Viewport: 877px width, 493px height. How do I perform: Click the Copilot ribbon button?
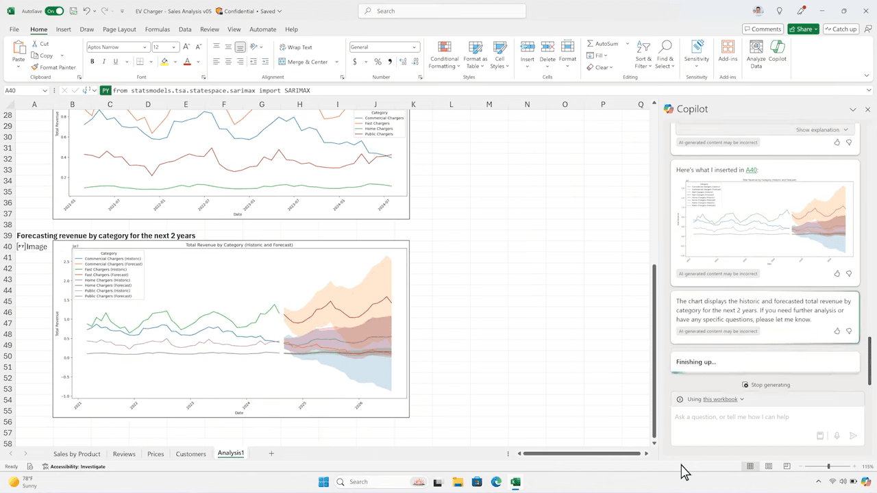tap(778, 52)
